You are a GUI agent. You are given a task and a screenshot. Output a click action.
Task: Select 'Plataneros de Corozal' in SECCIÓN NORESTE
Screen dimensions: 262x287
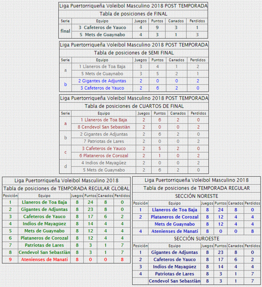click(175, 217)
